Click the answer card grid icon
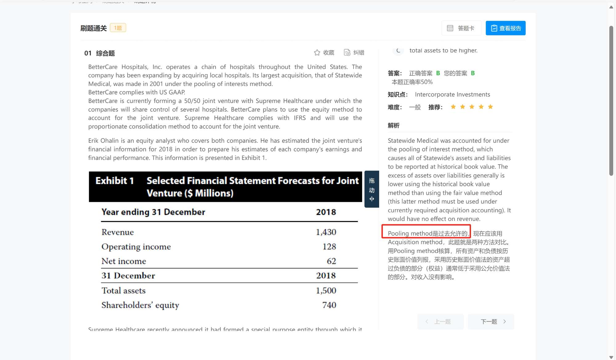This screenshot has width=616, height=360. [450, 28]
